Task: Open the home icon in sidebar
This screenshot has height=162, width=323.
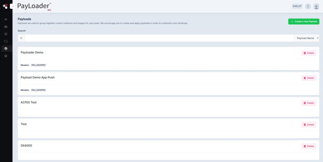Action: 6,19
